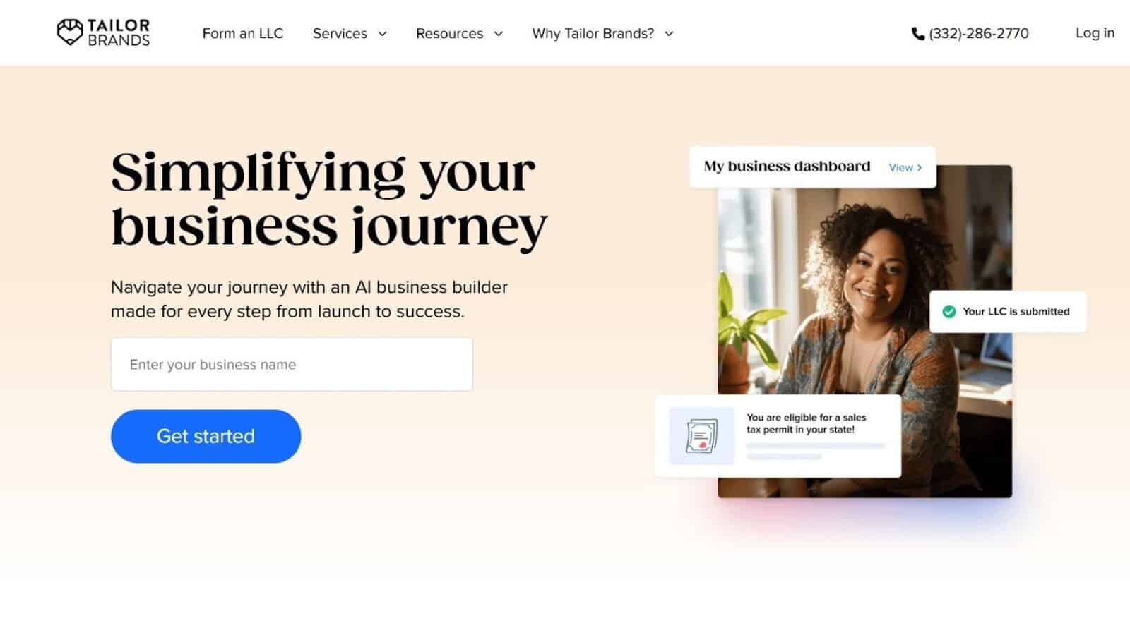
Task: Focus the Enter your business name field
Action: (x=292, y=364)
